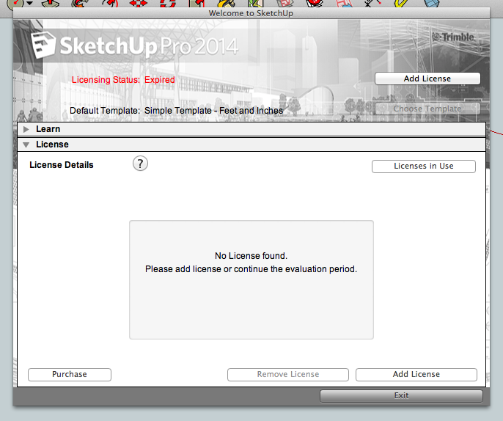Click the help question mark icon

[140, 164]
